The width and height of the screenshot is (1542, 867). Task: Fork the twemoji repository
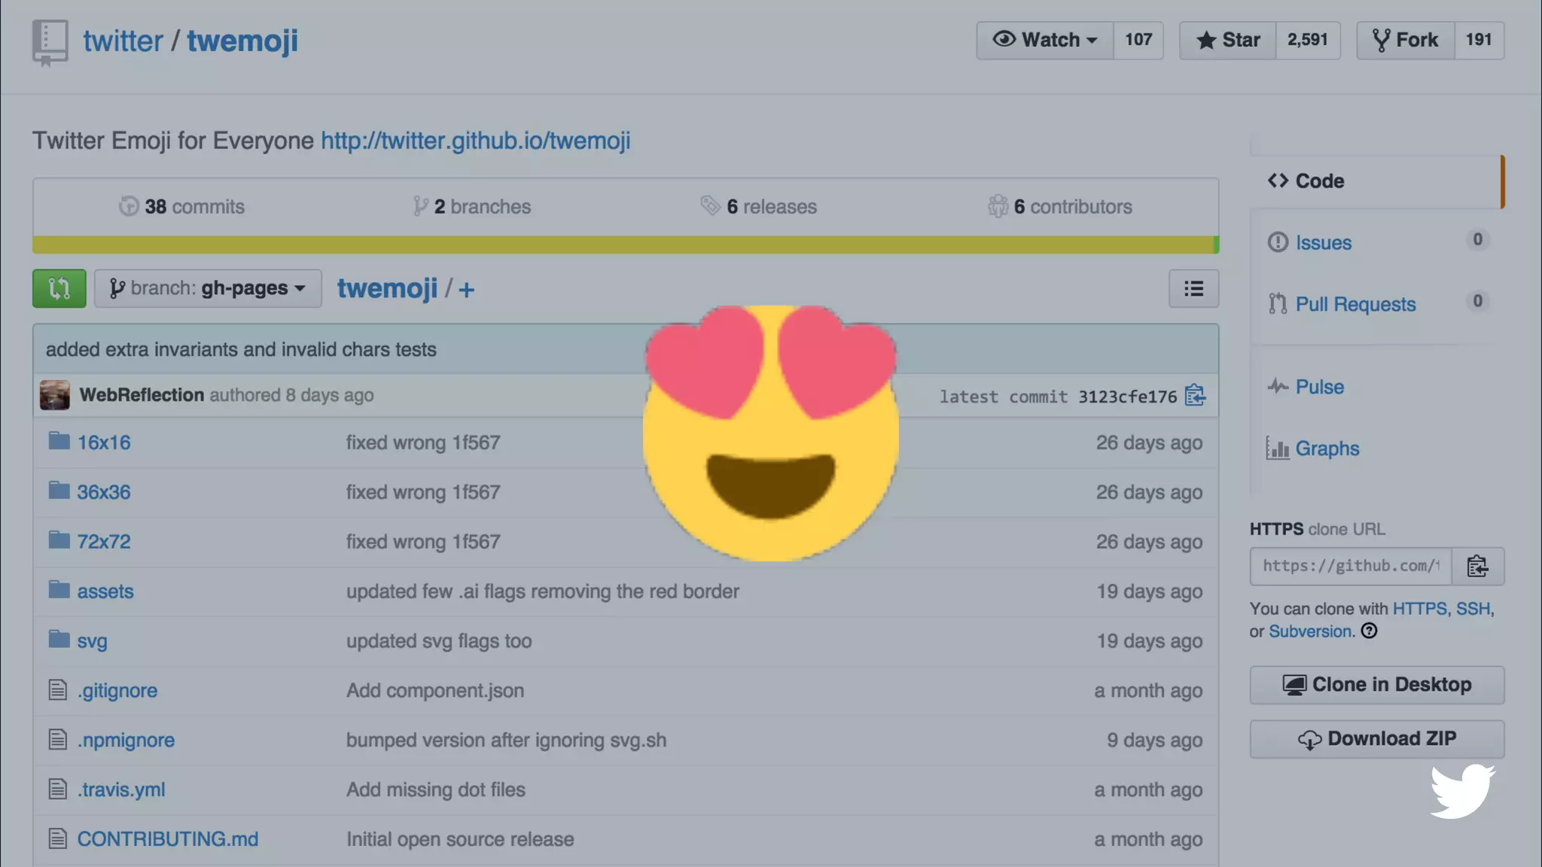(x=1406, y=40)
